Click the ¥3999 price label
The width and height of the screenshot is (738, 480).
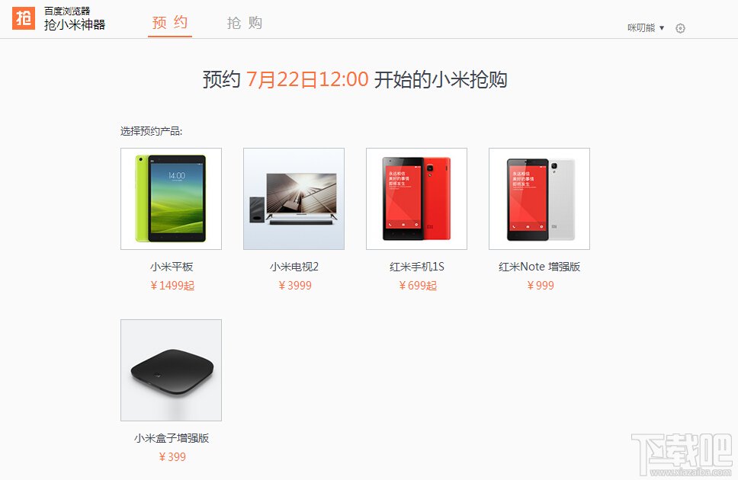pyautogui.click(x=295, y=286)
